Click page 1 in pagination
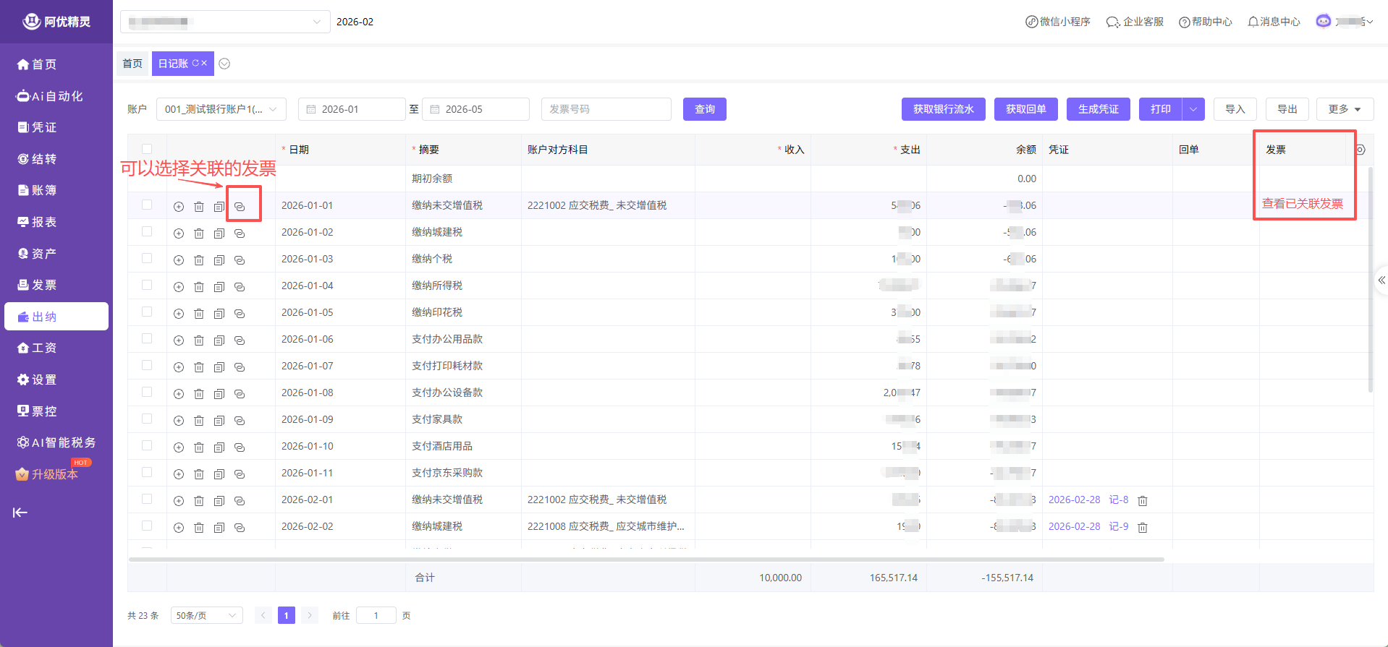1388x647 pixels. click(287, 615)
